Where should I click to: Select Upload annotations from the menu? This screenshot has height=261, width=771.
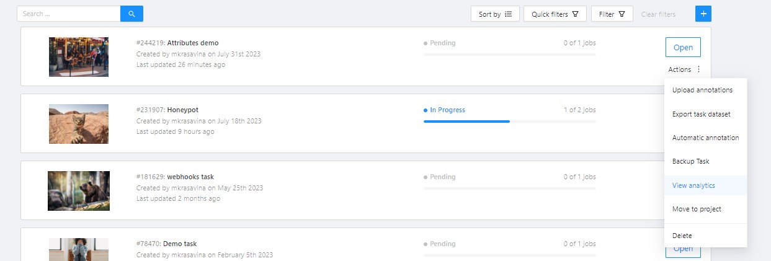pos(705,90)
